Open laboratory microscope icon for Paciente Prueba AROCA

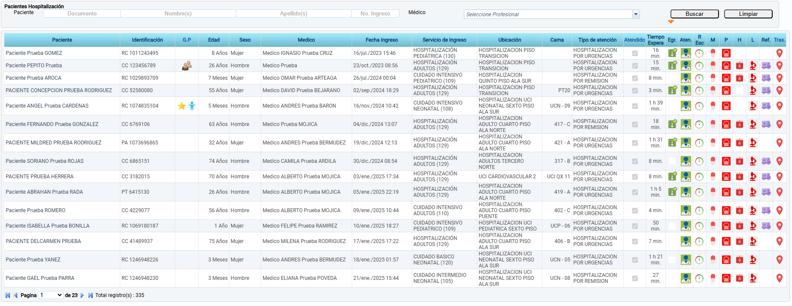(753, 78)
